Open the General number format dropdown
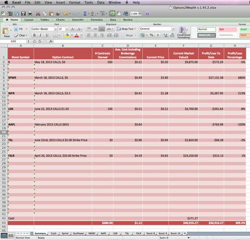The width and height of the screenshot is (250, 240). click(x=173, y=29)
